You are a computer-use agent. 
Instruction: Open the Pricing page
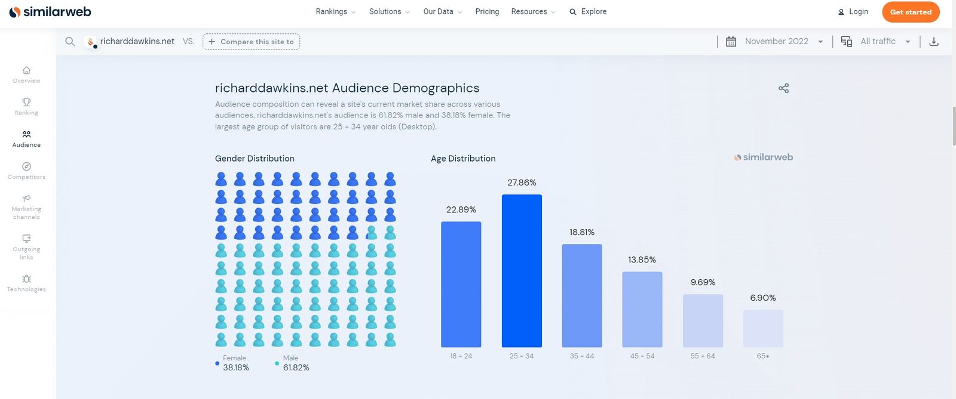point(487,12)
